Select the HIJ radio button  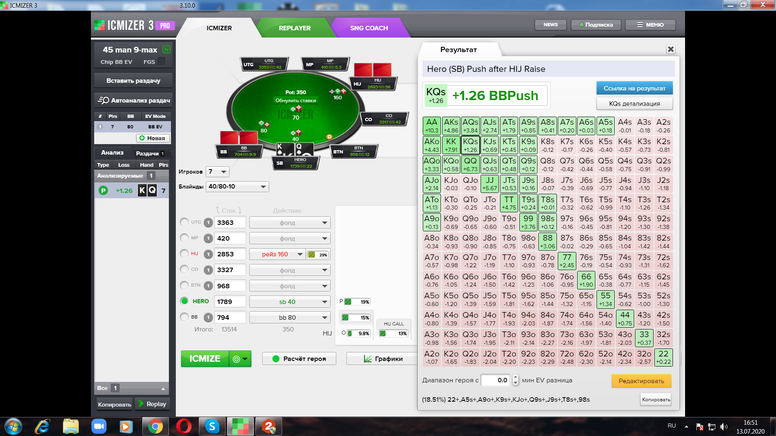(184, 254)
